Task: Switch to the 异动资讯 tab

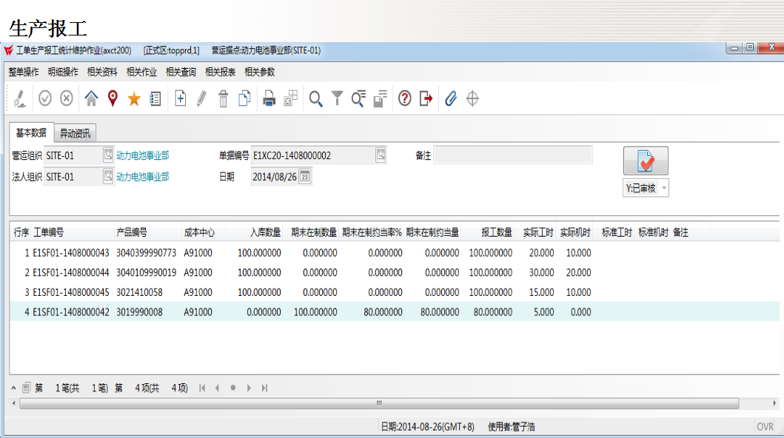Action: 75,133
